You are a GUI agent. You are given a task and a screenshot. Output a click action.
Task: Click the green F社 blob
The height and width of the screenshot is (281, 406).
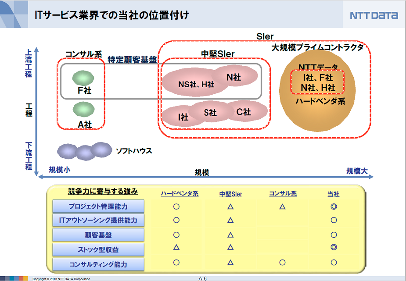[x=83, y=78]
